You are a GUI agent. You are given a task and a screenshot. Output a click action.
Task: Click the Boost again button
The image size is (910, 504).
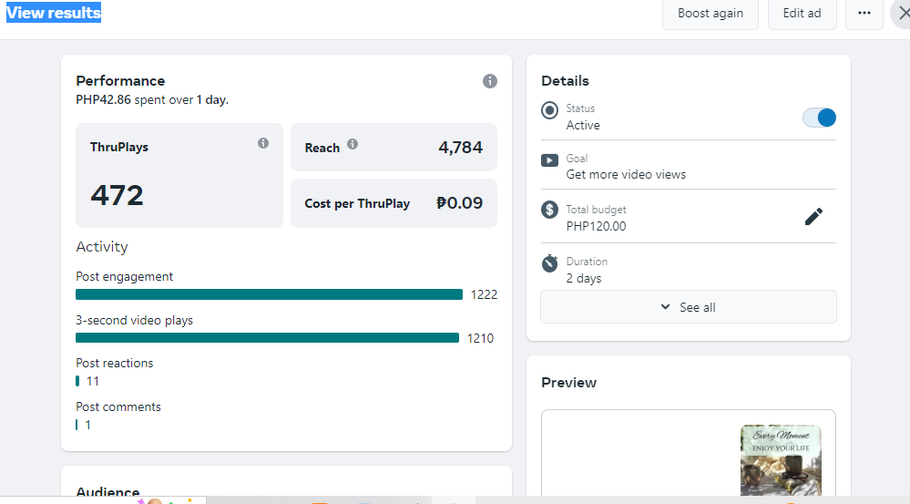(x=711, y=14)
